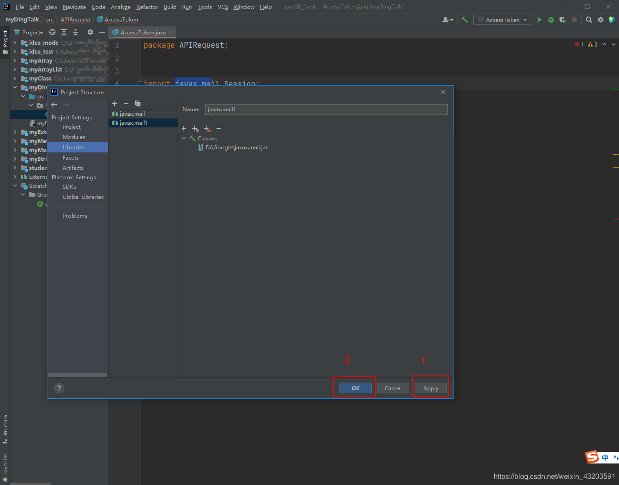Expand all in Project tool window
Viewport: 619px width, 485px height.
point(64,32)
